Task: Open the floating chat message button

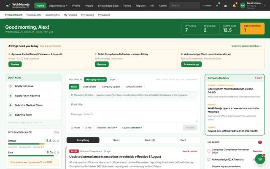Action: [260, 159]
